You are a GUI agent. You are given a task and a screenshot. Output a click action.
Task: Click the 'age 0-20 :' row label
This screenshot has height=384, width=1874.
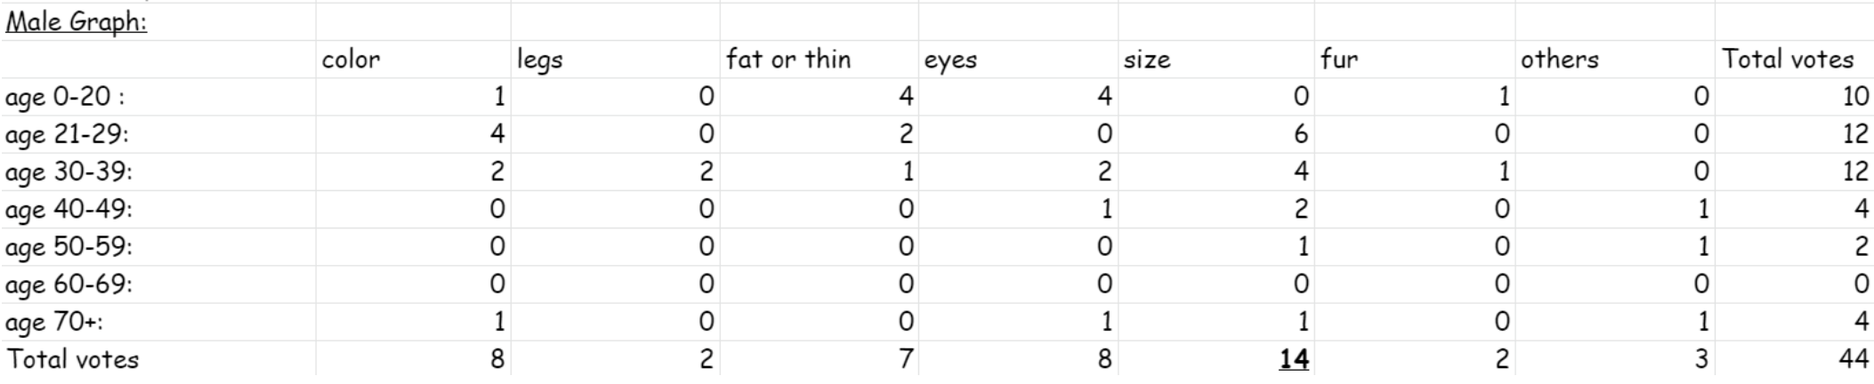[66, 97]
